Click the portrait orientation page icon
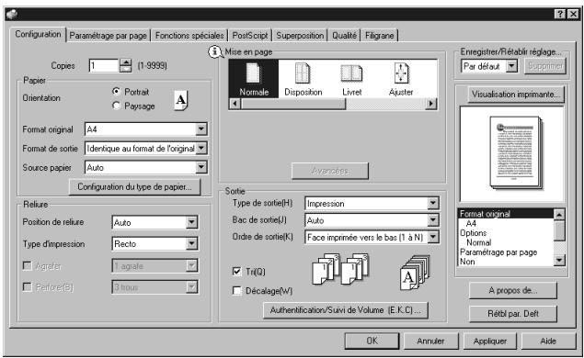The height and width of the screenshot is (358, 584). 181,100
